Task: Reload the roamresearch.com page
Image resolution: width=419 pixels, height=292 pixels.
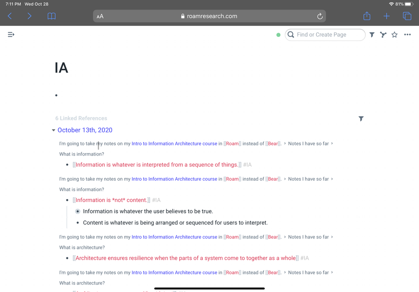Action: point(320,16)
